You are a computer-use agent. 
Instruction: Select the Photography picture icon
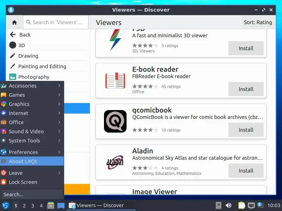(x=13, y=77)
